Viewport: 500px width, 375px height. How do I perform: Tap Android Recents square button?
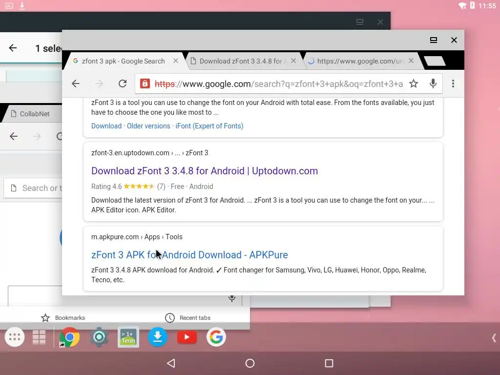[329, 363]
